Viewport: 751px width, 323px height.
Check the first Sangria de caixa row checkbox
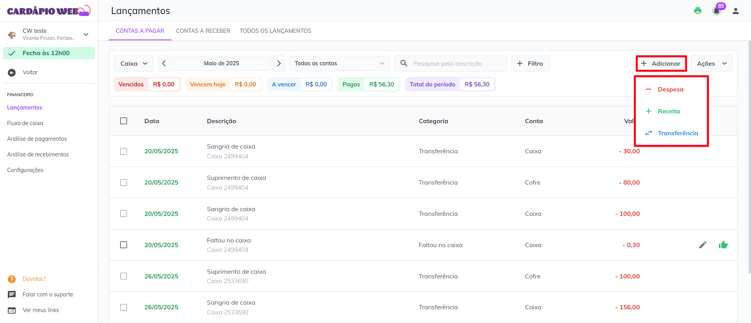click(x=124, y=151)
